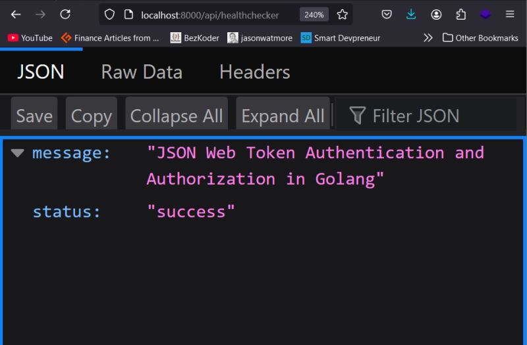
Task: Switch to the JSON tab
Action: [x=41, y=72]
